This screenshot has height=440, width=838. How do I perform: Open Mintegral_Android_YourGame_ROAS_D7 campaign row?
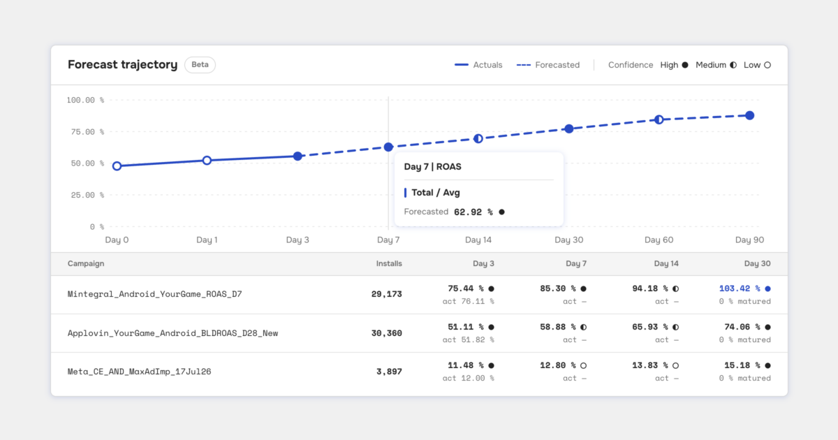(419, 295)
